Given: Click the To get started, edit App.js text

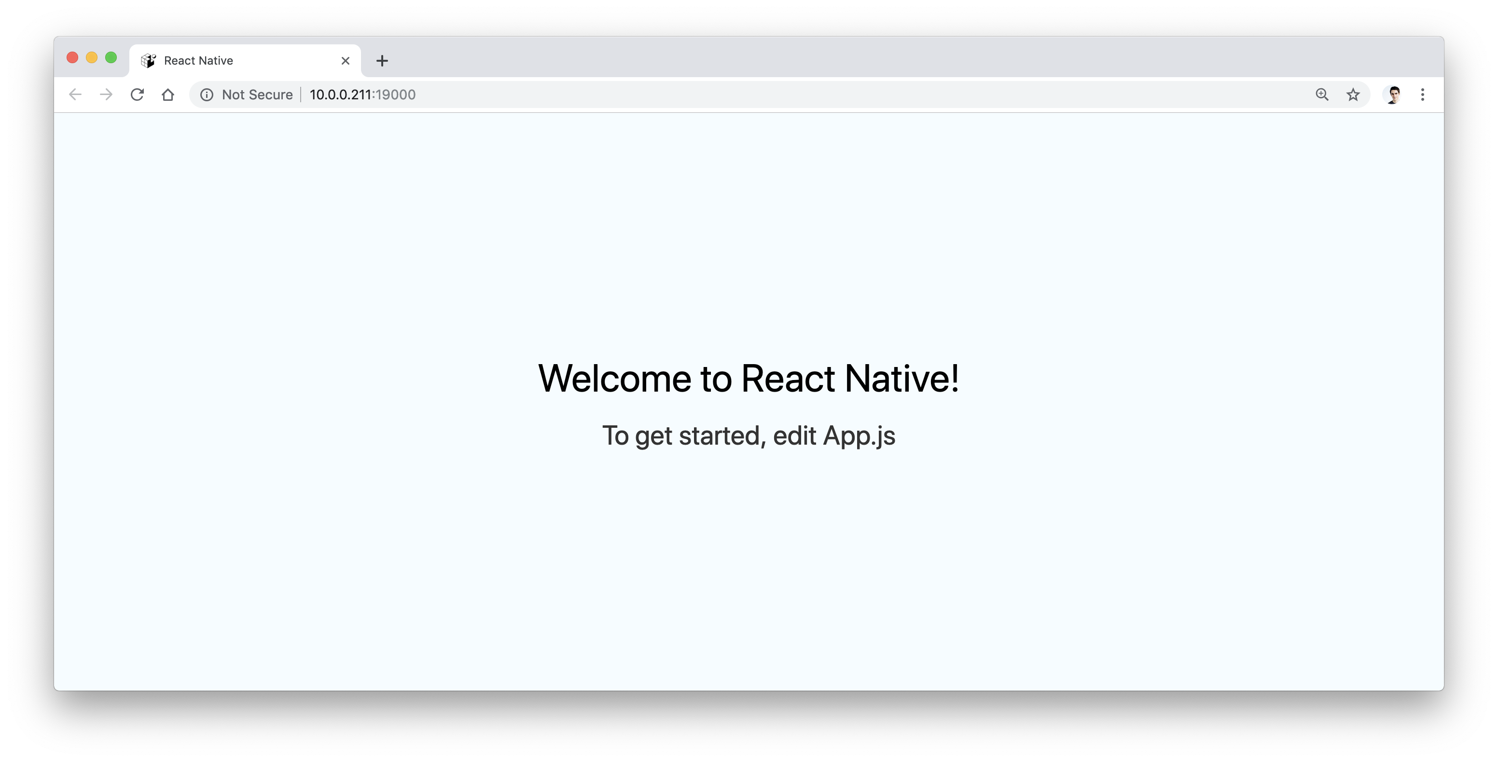Looking at the screenshot, I should click(749, 436).
